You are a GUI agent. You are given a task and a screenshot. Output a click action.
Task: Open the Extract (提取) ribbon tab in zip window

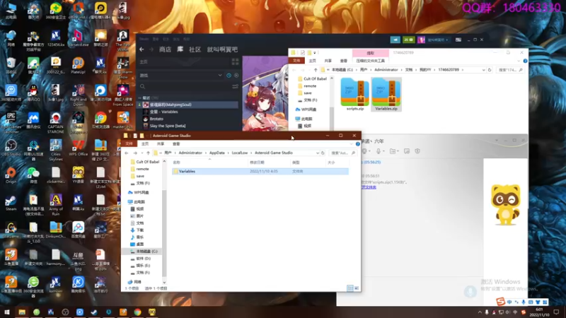(370, 53)
